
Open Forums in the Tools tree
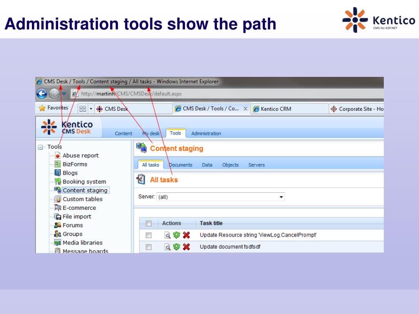(x=73, y=225)
